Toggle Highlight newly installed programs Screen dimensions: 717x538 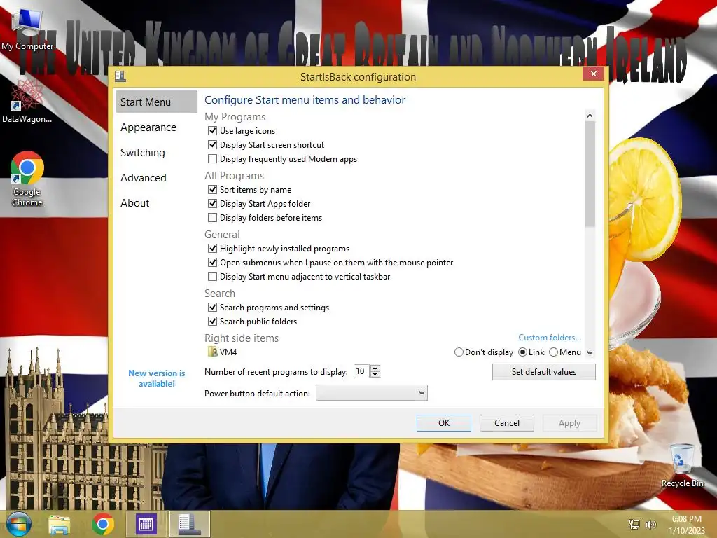coord(212,249)
